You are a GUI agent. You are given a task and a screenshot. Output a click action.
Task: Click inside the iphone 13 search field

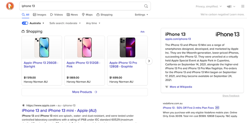pyautogui.click(x=82, y=6)
